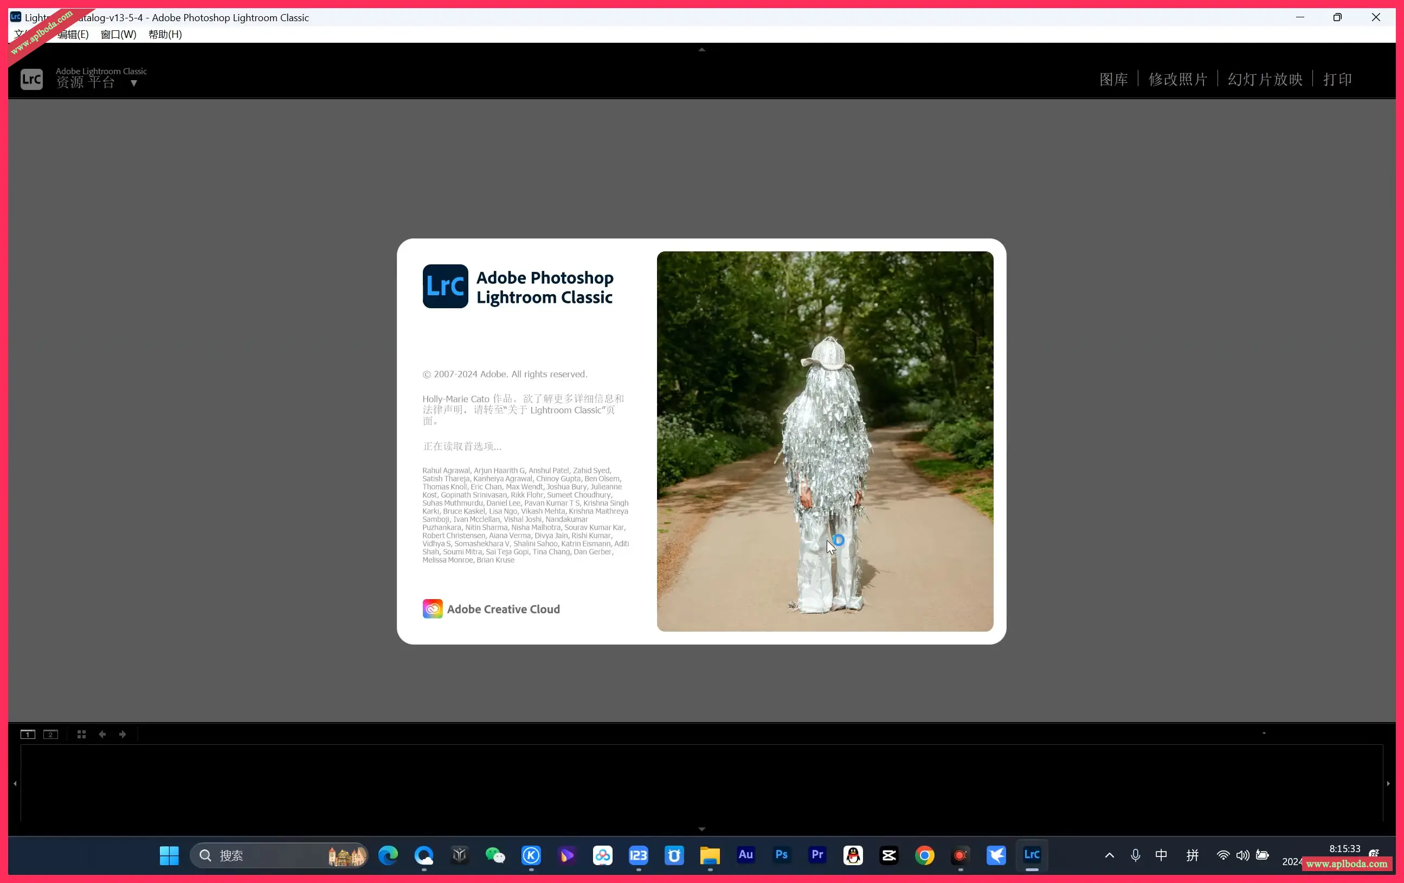Open the 窗口(W) menu
The width and height of the screenshot is (1404, 883).
[x=118, y=34]
